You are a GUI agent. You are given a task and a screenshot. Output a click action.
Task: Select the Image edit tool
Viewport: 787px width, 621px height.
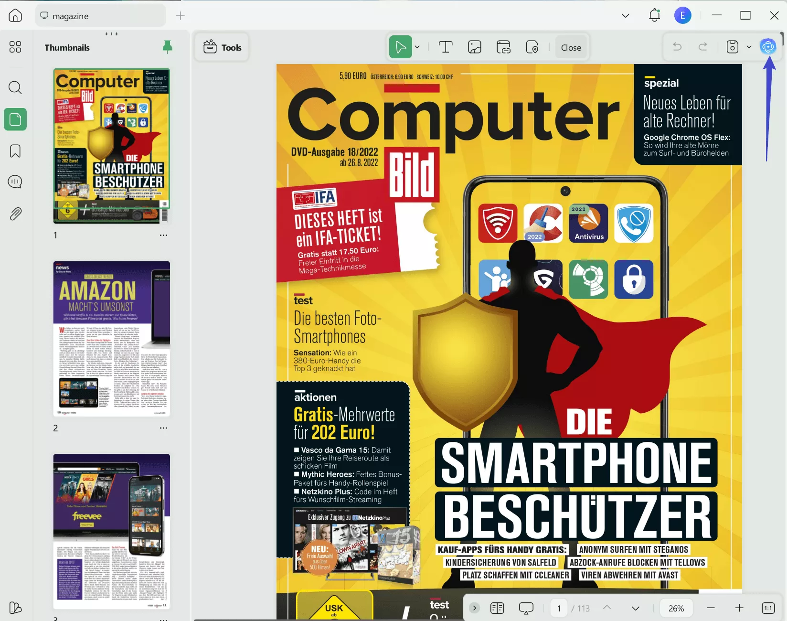[x=474, y=47]
